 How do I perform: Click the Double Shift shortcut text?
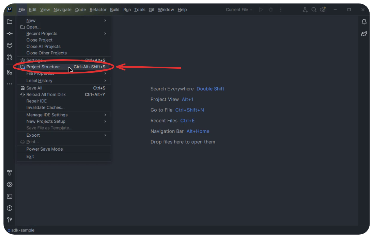click(x=210, y=89)
